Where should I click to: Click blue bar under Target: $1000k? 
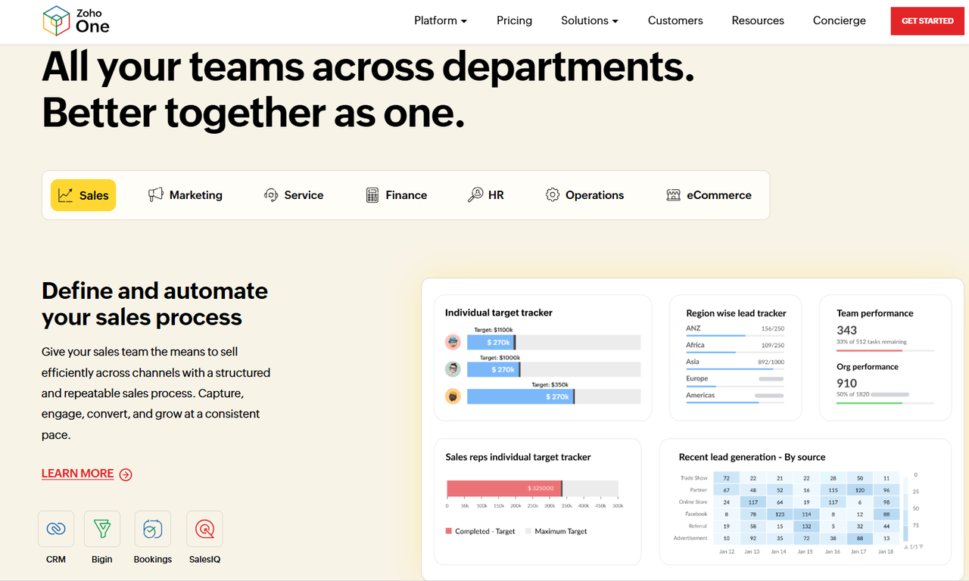tap(493, 370)
